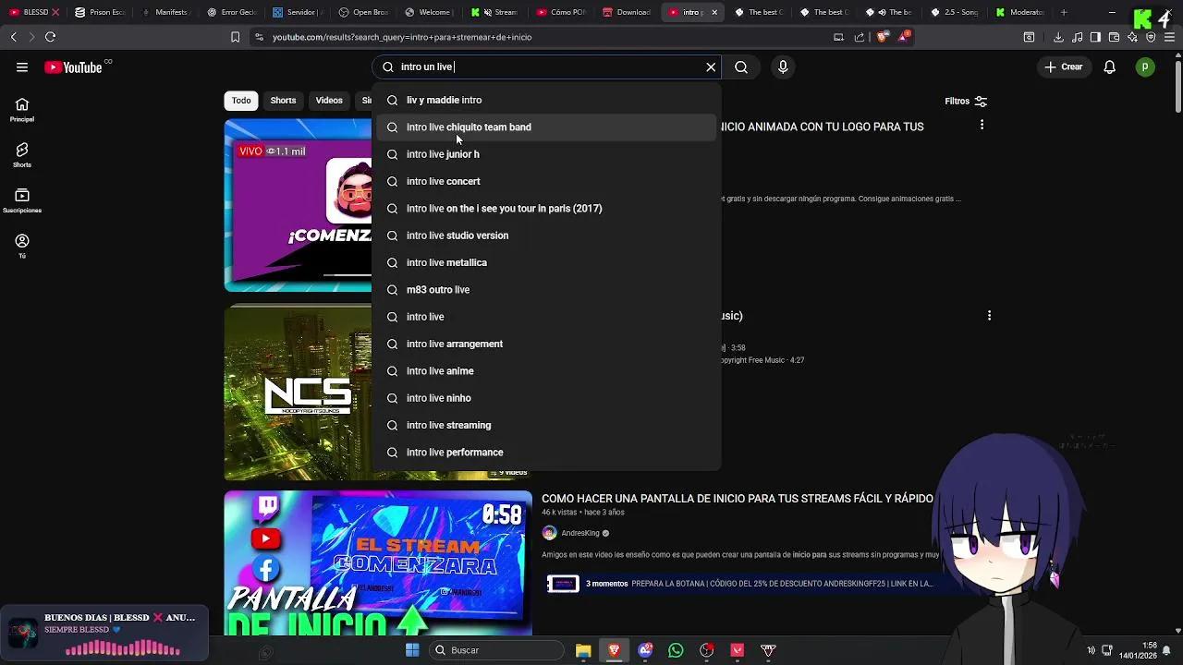Open options menu on the Copyright Free Music video
The image size is (1183, 665).
click(x=989, y=315)
